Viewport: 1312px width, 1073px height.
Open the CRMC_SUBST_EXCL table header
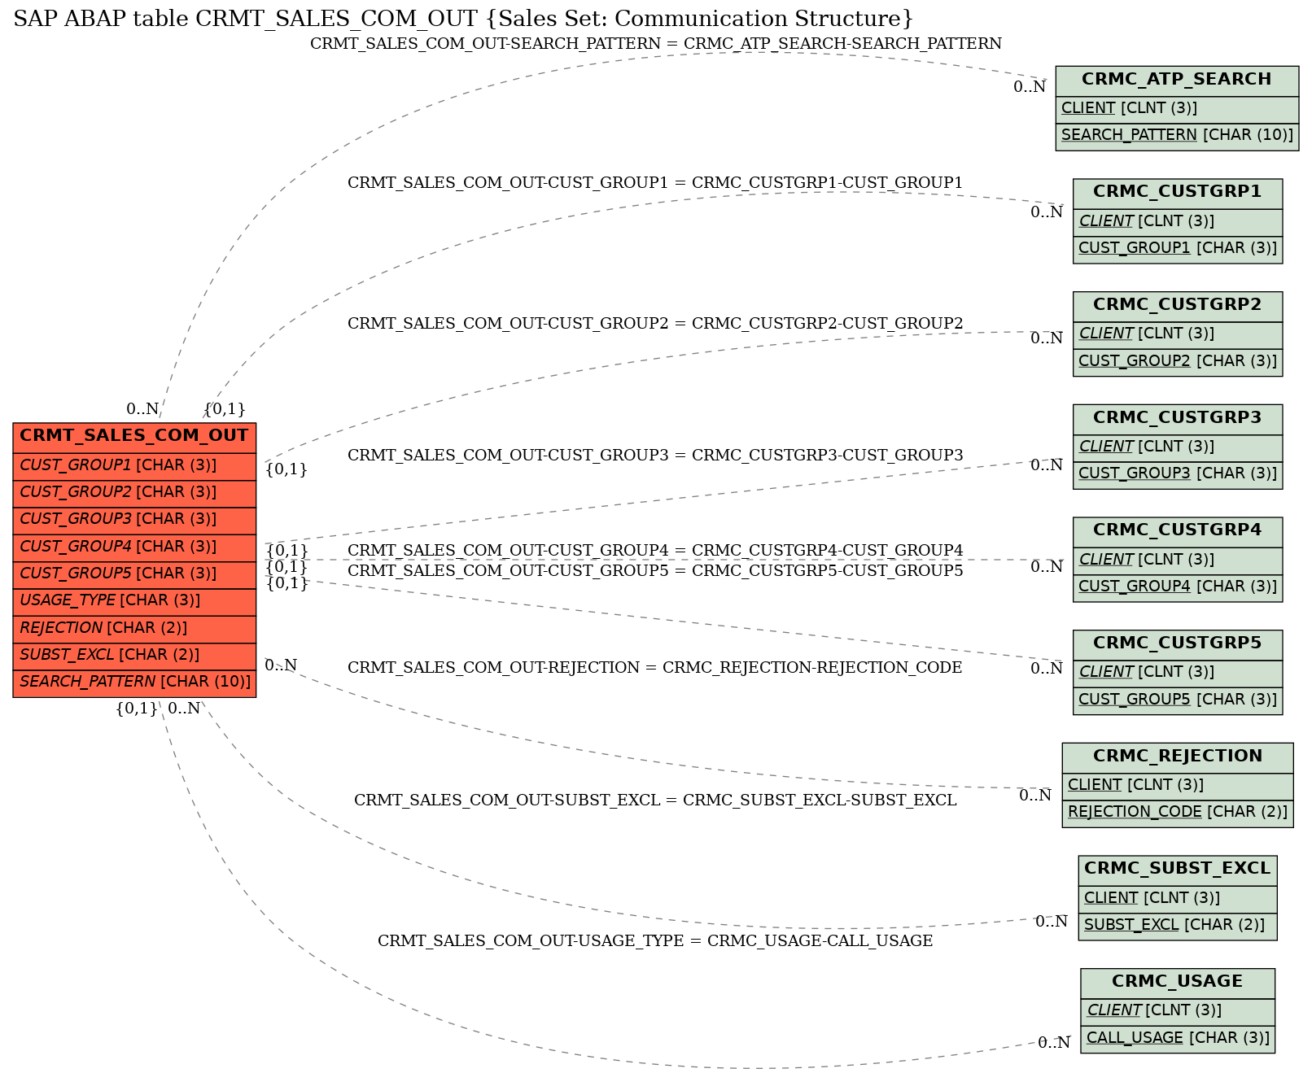1178,870
